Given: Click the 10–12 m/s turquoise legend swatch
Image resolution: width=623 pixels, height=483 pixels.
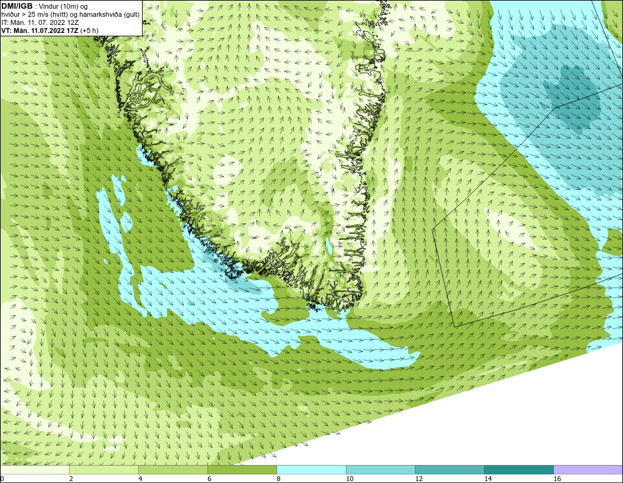Looking at the screenshot, I should tap(381, 470).
